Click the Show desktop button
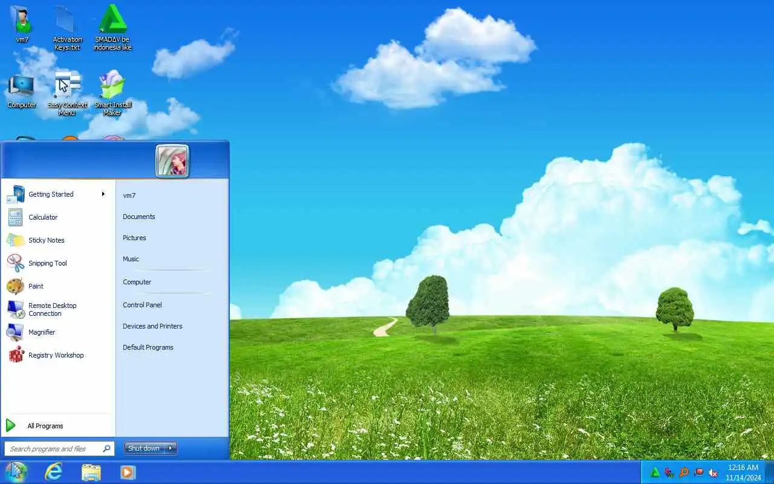Image resolution: width=774 pixels, height=484 pixels. coord(769,473)
